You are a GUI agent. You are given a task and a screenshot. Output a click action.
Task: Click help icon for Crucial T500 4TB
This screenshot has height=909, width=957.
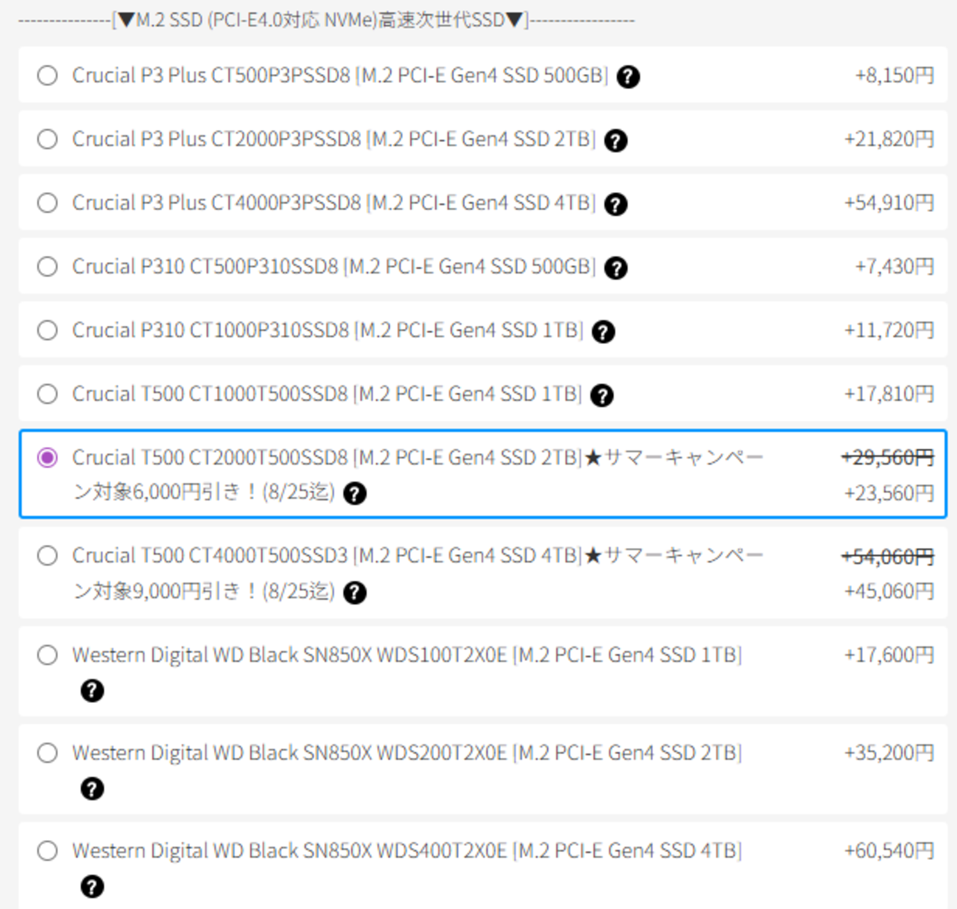[x=355, y=593]
